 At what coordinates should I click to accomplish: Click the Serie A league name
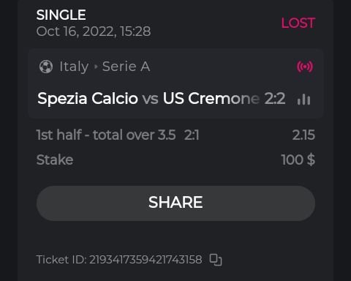pos(126,67)
